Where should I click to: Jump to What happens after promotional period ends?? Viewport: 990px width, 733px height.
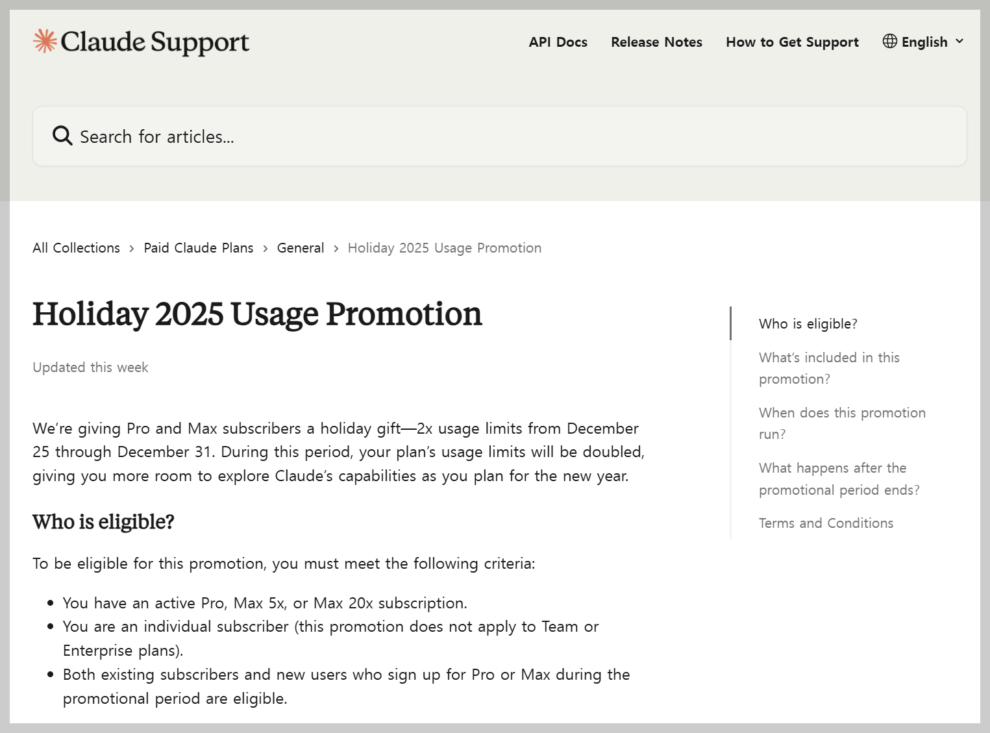coord(839,478)
